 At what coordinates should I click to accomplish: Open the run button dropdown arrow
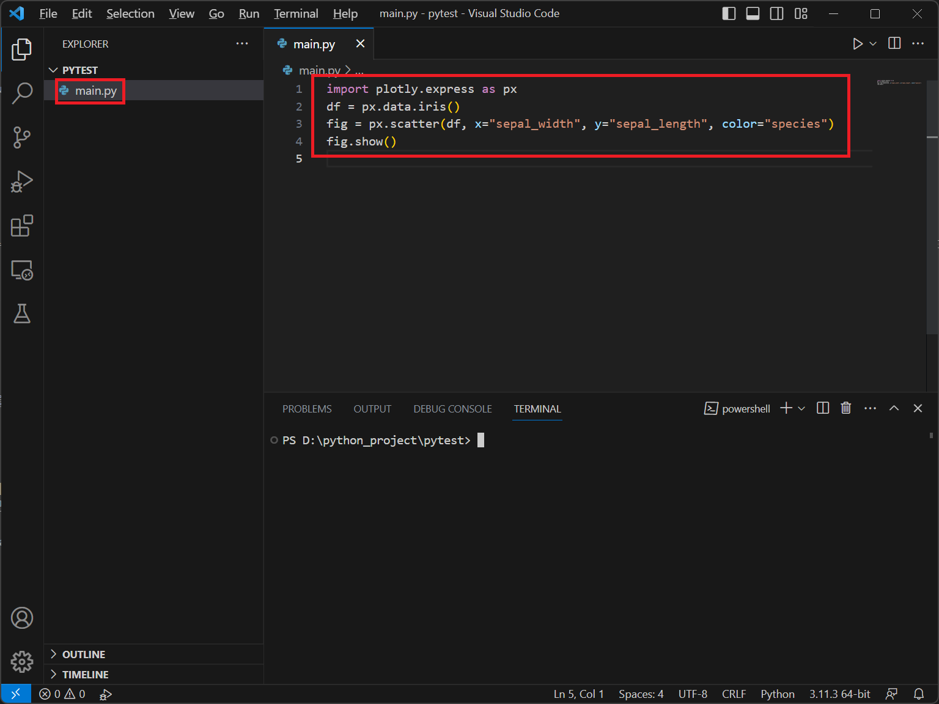[873, 44]
